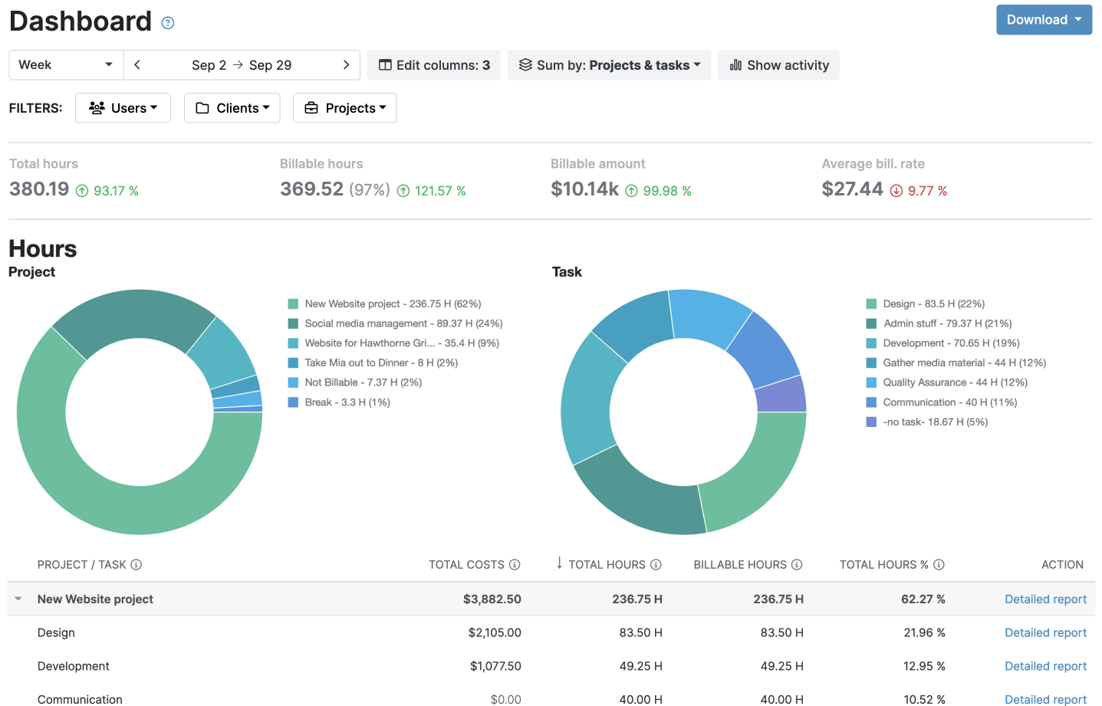Click the Break legend color swatch
Image resolution: width=1102 pixels, height=706 pixels.
[293, 402]
